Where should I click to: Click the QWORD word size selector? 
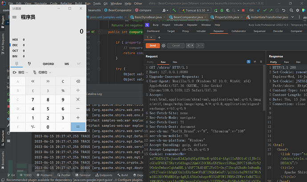point(48,64)
